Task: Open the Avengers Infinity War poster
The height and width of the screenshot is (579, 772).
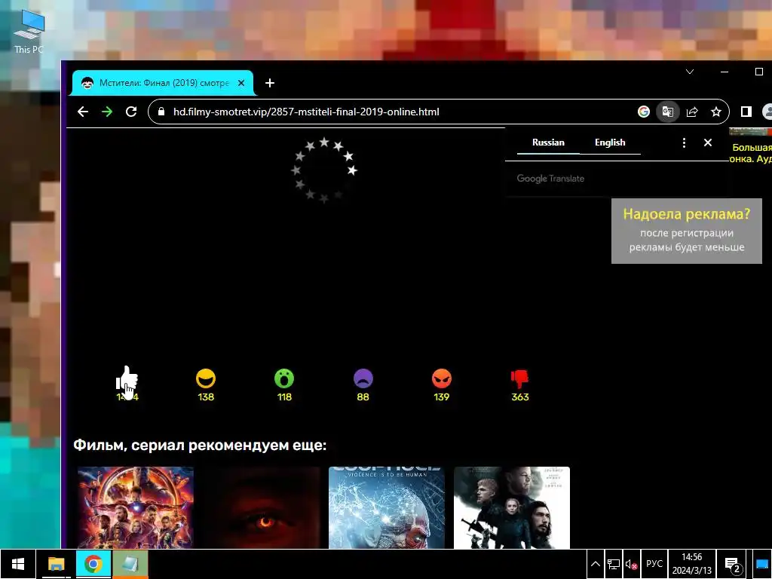Action: (136, 507)
